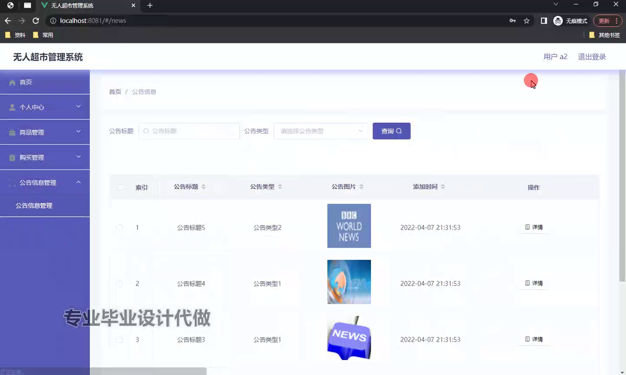Image resolution: width=626 pixels, height=375 pixels.
Task: Click the browser forward arrow
Action: (22, 21)
